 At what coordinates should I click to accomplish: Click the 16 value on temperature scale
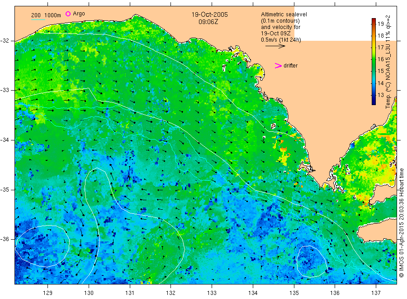380,59
